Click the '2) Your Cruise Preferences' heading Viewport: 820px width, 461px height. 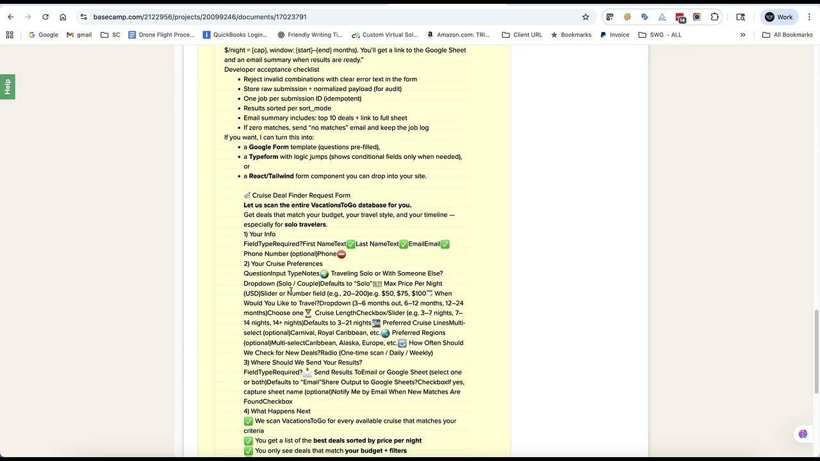(x=283, y=264)
